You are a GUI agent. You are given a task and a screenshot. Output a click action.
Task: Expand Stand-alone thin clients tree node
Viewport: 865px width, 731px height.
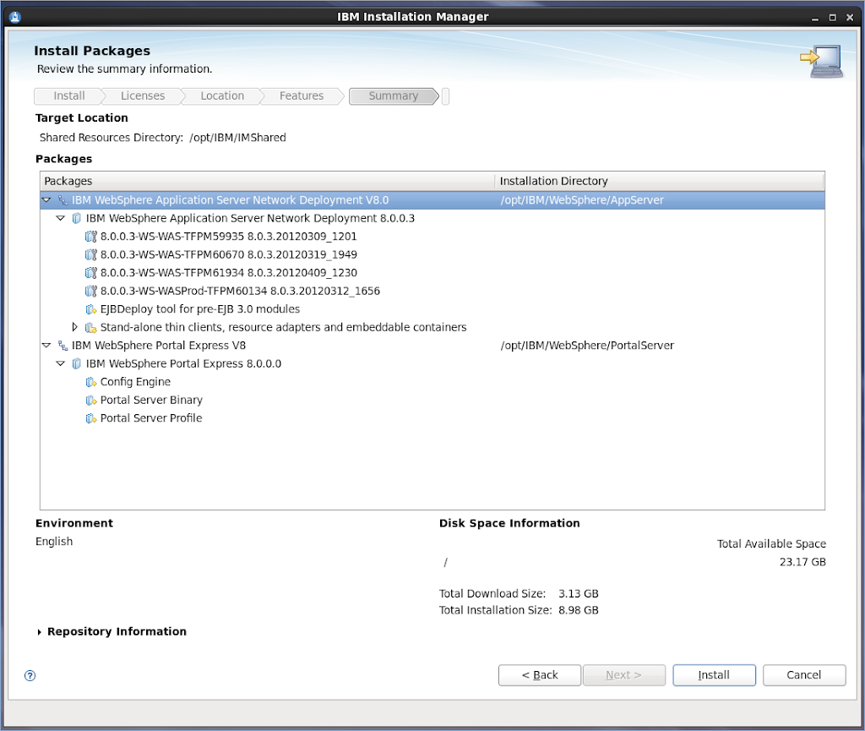[x=74, y=327]
